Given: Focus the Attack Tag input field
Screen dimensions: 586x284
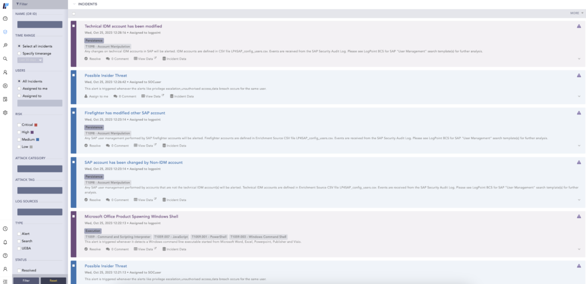Looking at the screenshot, I should click(39, 191).
